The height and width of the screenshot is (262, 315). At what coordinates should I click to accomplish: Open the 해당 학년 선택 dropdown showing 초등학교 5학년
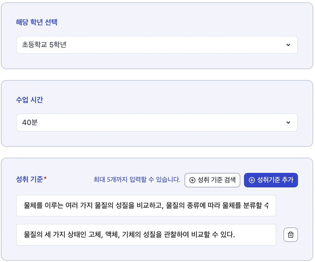pyautogui.click(x=157, y=45)
